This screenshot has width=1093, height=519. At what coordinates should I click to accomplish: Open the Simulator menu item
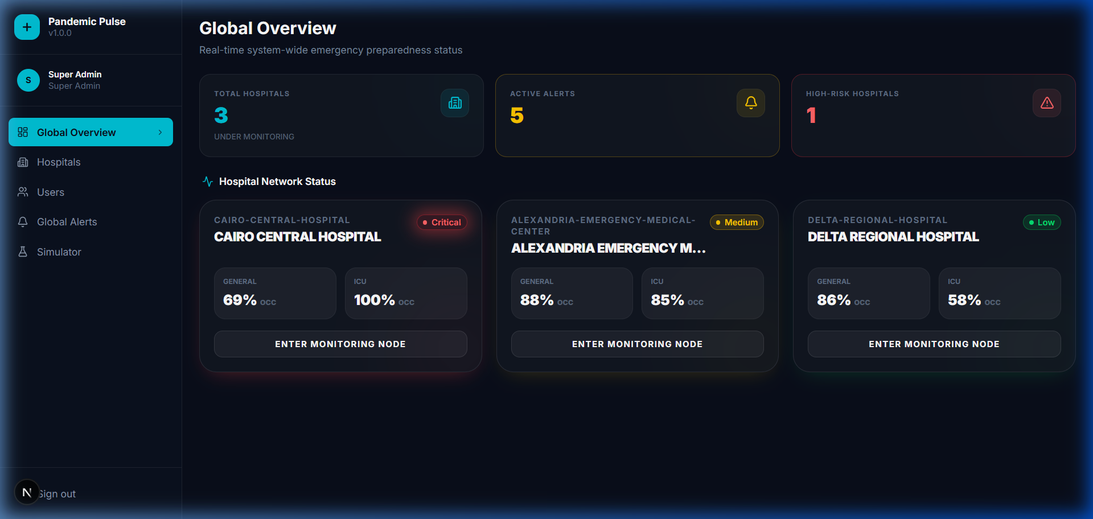click(91, 252)
